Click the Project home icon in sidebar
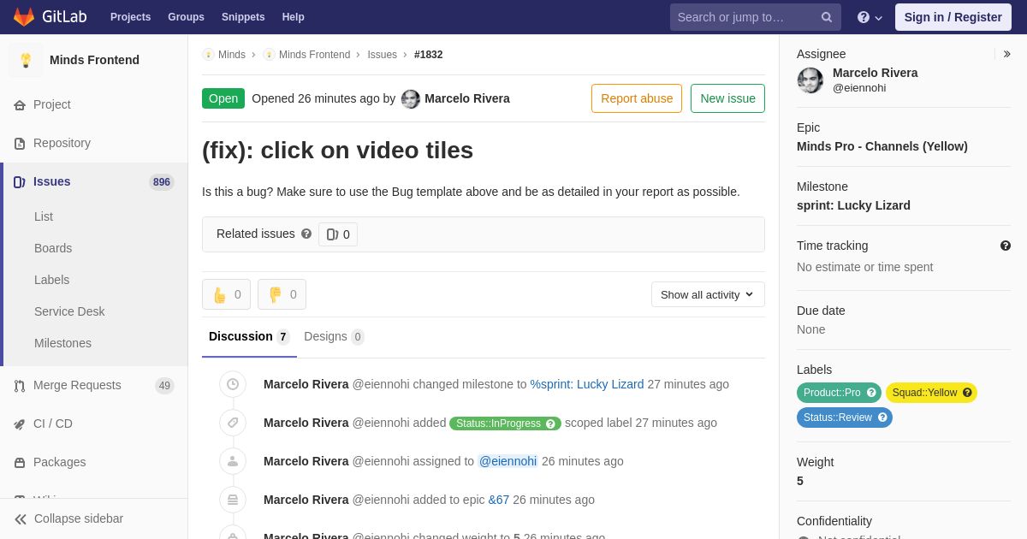This screenshot has height=539, width=1027. click(20, 105)
